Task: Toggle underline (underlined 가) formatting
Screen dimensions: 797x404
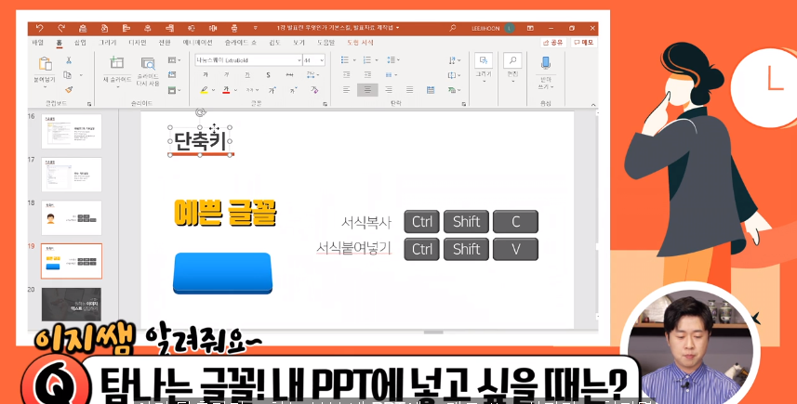Action: point(247,75)
